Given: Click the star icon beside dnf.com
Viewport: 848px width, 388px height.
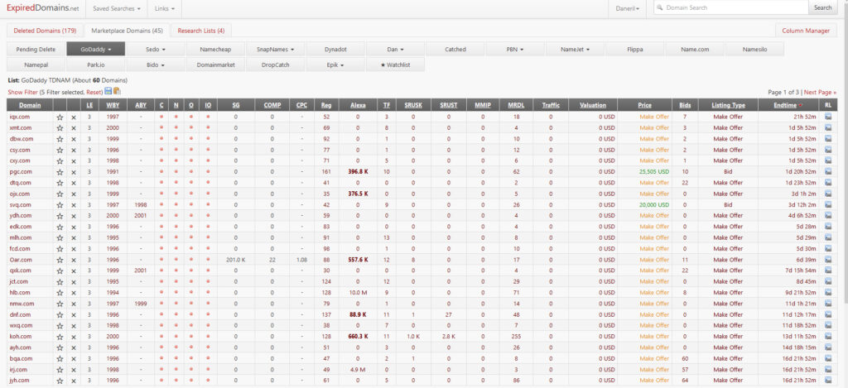Looking at the screenshot, I should 60,315.
